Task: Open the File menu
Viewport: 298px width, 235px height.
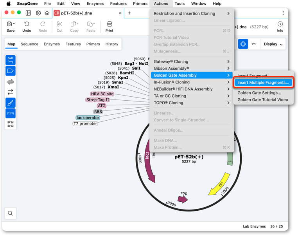Action: point(47,4)
